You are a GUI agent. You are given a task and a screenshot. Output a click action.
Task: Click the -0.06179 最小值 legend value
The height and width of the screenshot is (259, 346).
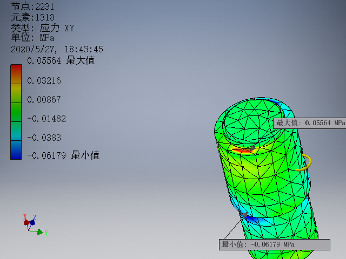point(64,155)
